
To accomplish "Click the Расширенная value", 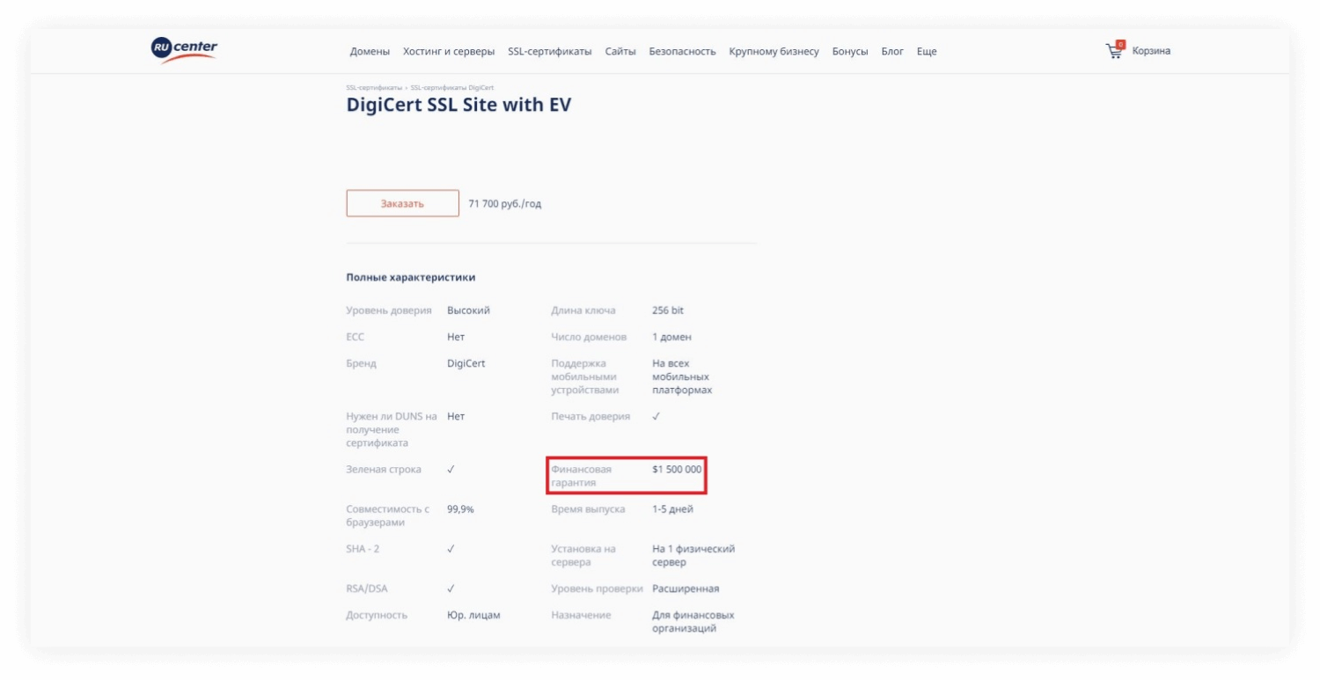I will click(686, 589).
